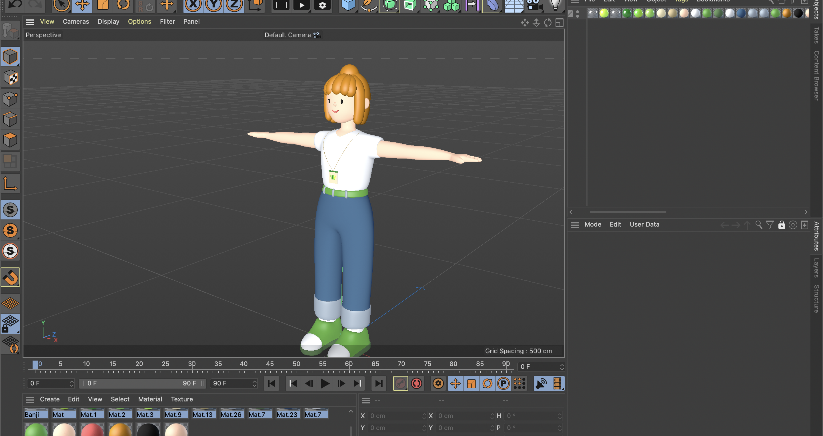Open viewport Options menu
823x436 pixels.
click(x=140, y=21)
